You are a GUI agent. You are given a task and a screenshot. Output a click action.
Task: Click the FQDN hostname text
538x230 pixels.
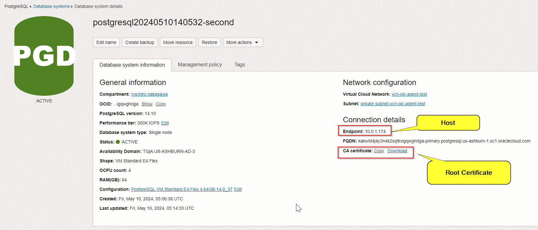[444, 141]
